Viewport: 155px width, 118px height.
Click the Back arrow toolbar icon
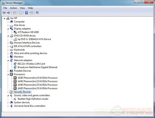click(4, 13)
